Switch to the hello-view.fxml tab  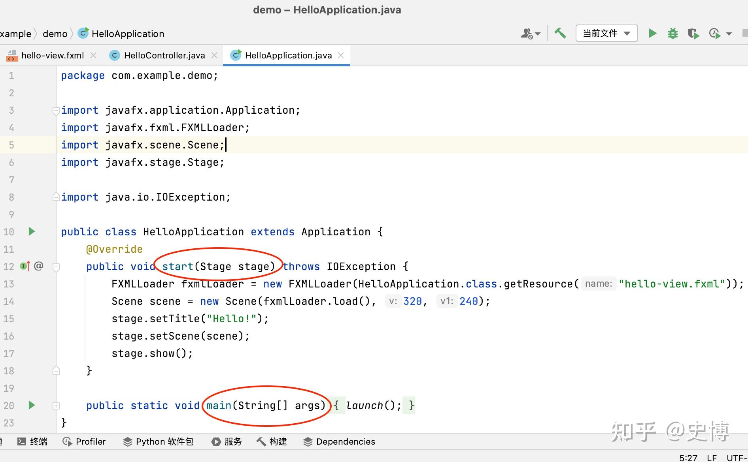click(x=52, y=55)
